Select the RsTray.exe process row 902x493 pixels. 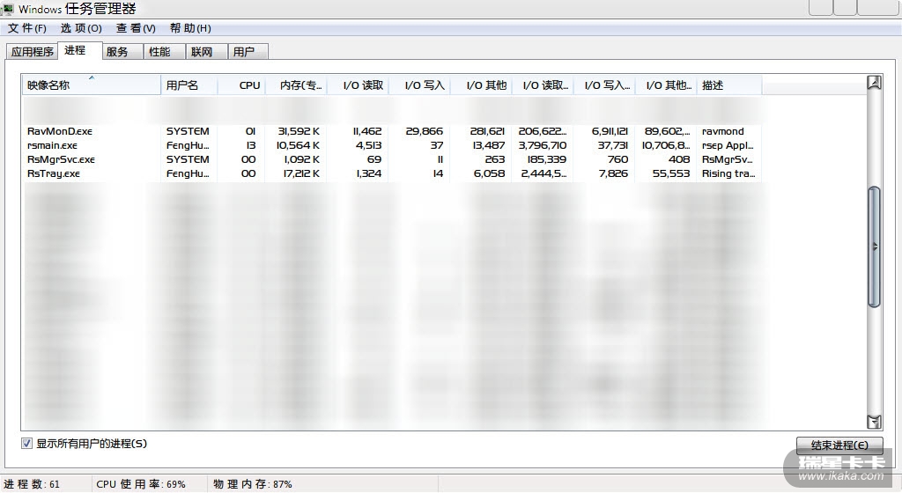point(392,173)
